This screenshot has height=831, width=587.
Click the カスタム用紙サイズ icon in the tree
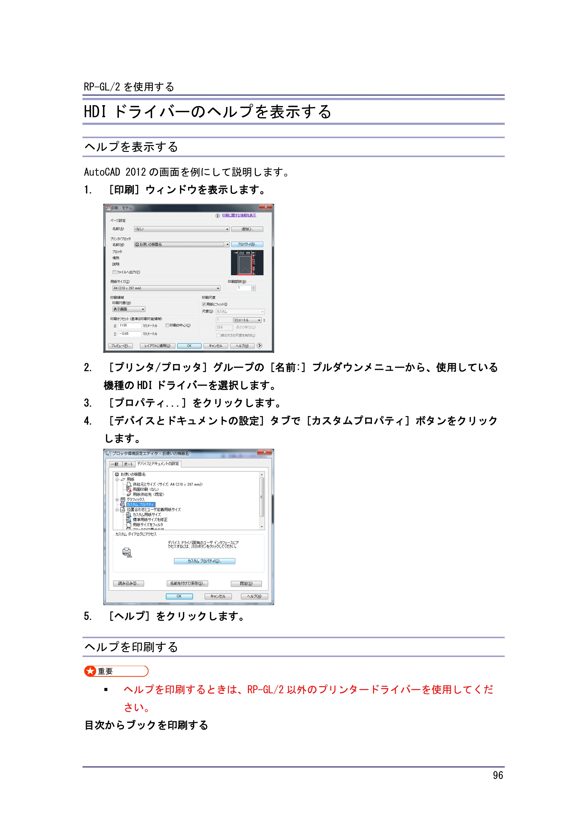pyautogui.click(x=129, y=515)
